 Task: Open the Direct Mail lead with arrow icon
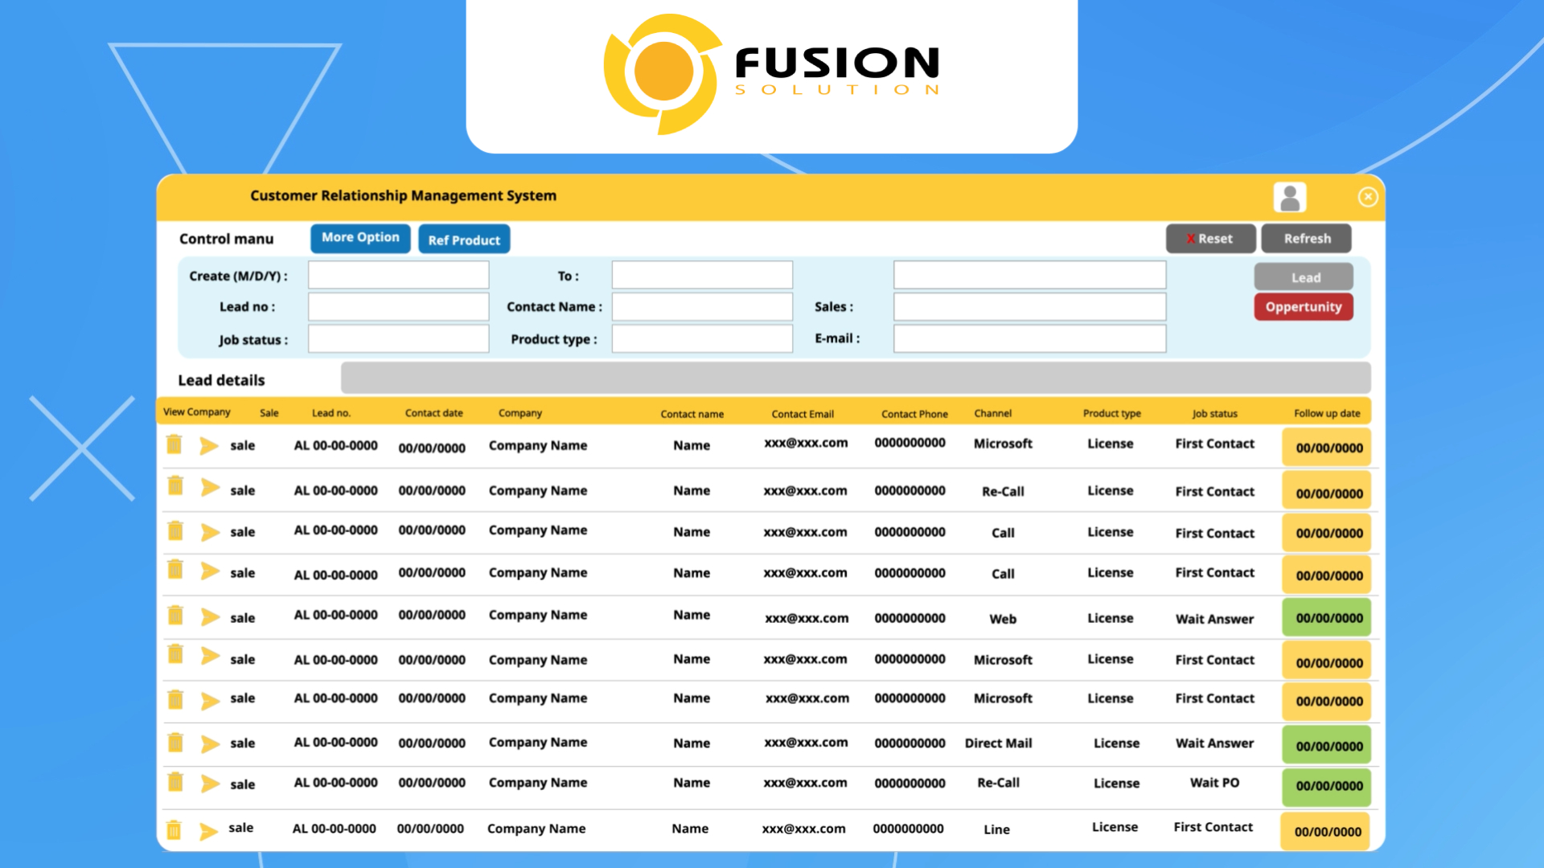click(210, 743)
